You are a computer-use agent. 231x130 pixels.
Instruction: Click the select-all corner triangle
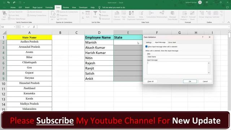tap(5, 32)
